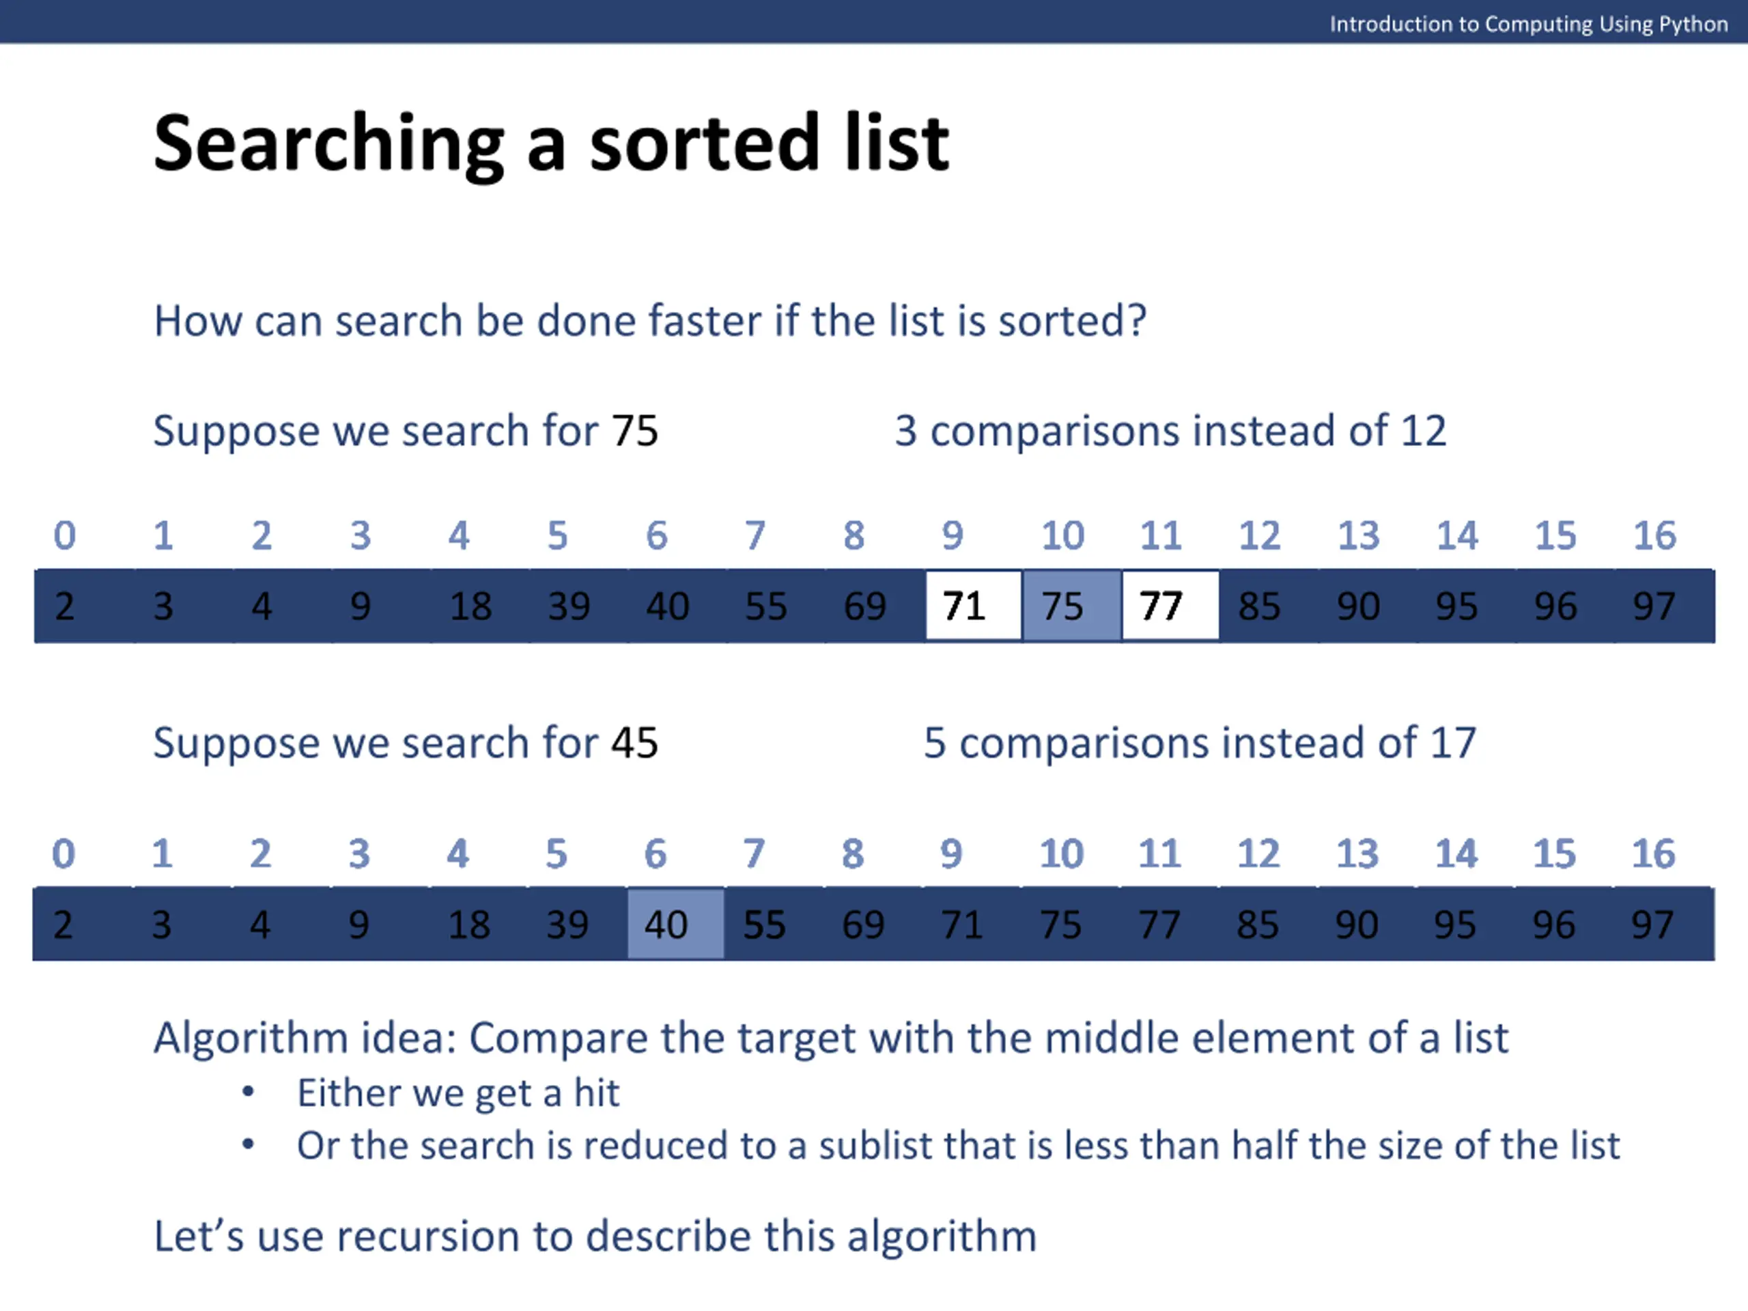Select the white 71 cell
This screenshot has width=1748, height=1311.
point(973,606)
